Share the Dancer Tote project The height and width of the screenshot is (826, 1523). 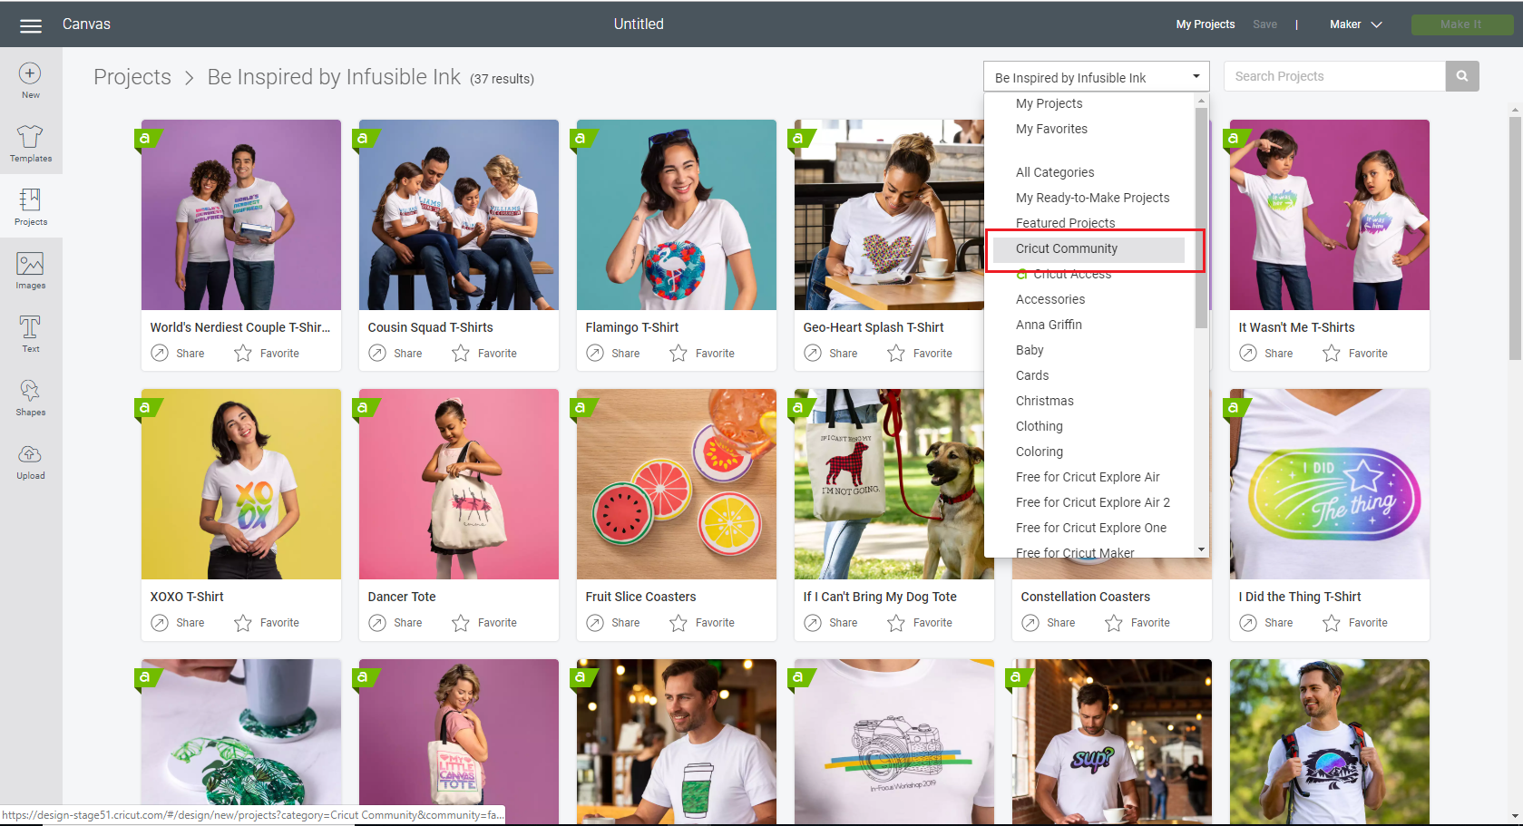pyautogui.click(x=395, y=623)
